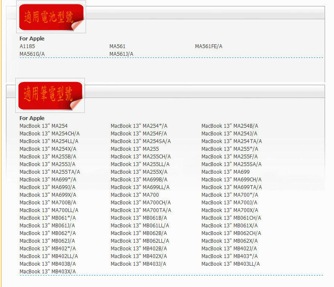This screenshot has height=287, width=334.
Task: Select MacBook 13" MB402B/A entry
Action: [x=139, y=249]
